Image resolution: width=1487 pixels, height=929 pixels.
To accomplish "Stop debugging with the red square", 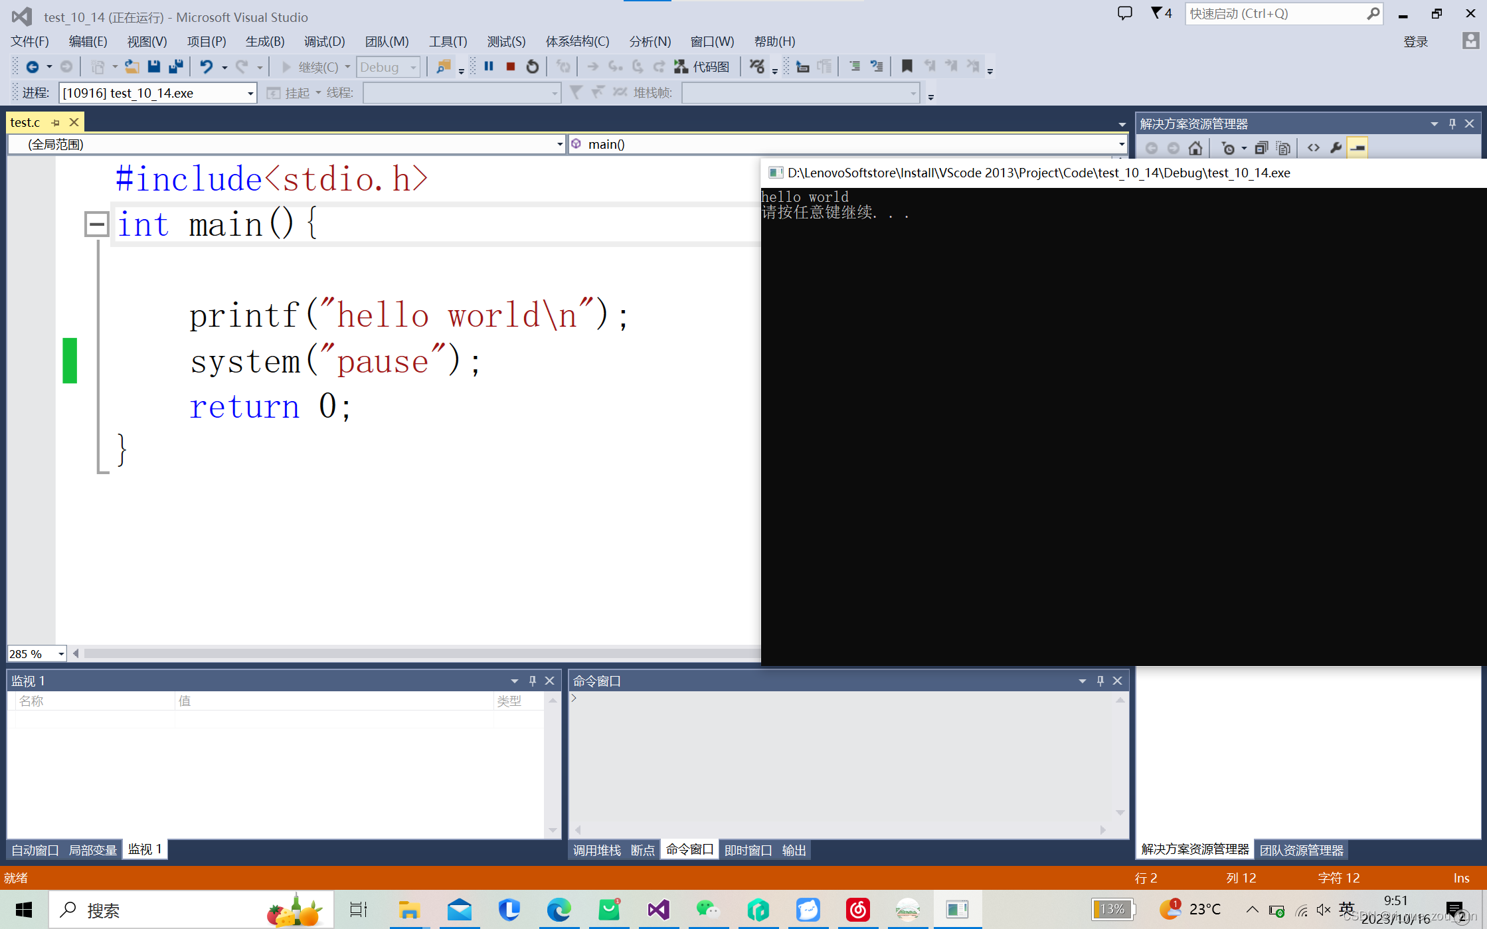I will pos(511,66).
